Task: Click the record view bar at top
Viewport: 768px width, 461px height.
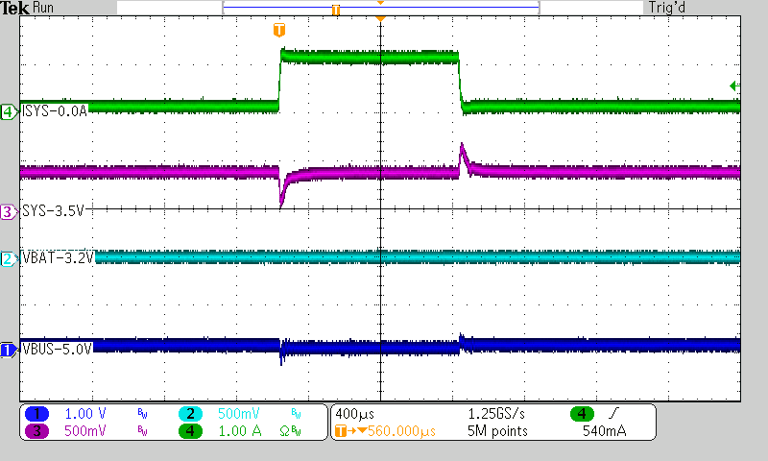Action: (379, 8)
